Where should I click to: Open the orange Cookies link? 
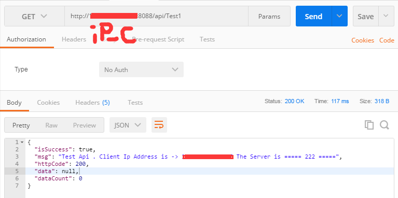point(363,40)
